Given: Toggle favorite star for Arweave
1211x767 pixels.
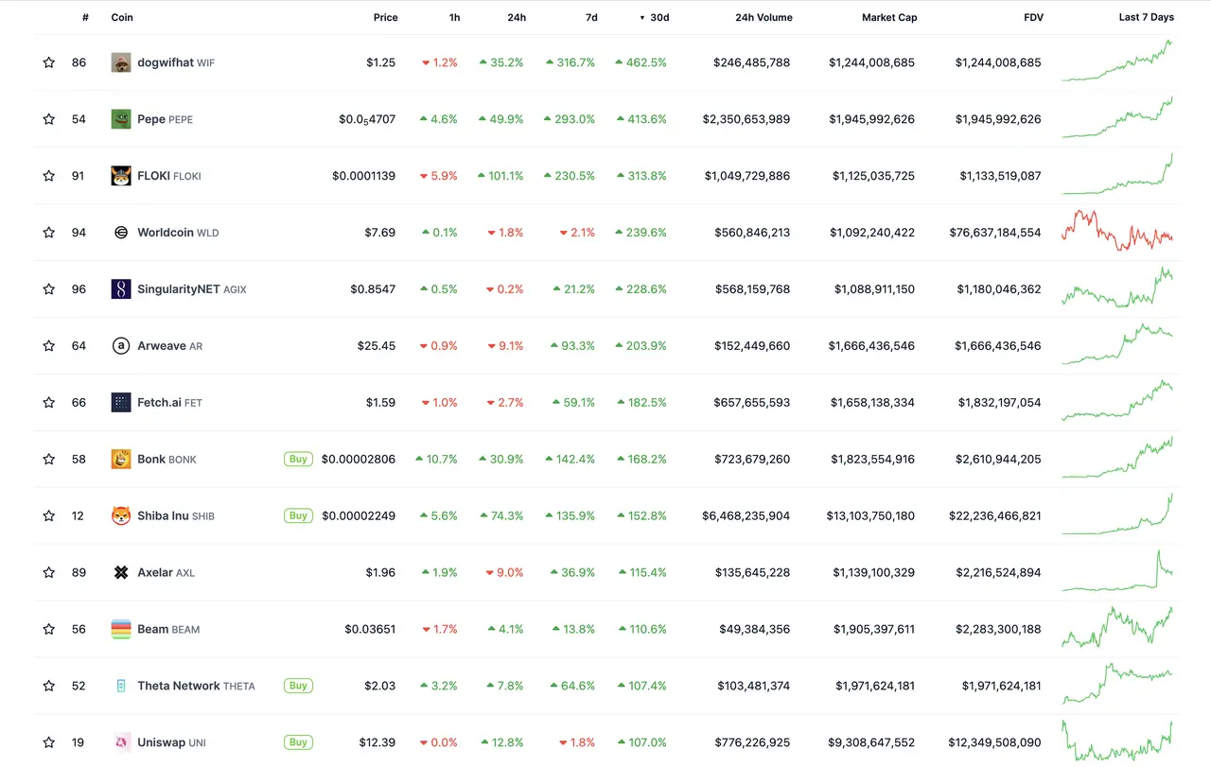Looking at the screenshot, I should coord(49,346).
